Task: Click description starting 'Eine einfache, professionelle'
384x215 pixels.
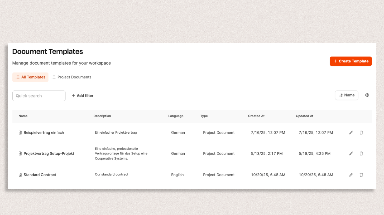Action: (121, 153)
